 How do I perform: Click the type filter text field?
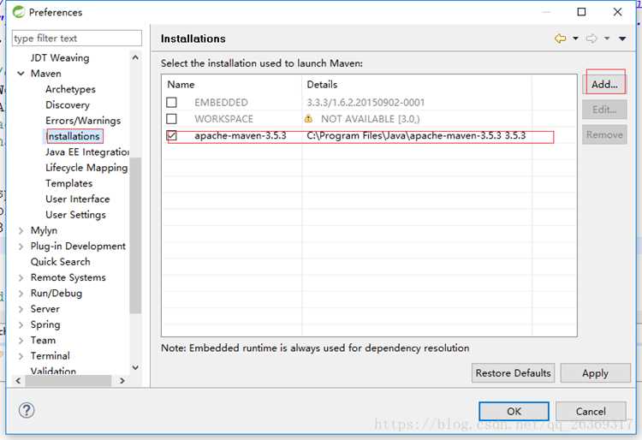point(77,38)
